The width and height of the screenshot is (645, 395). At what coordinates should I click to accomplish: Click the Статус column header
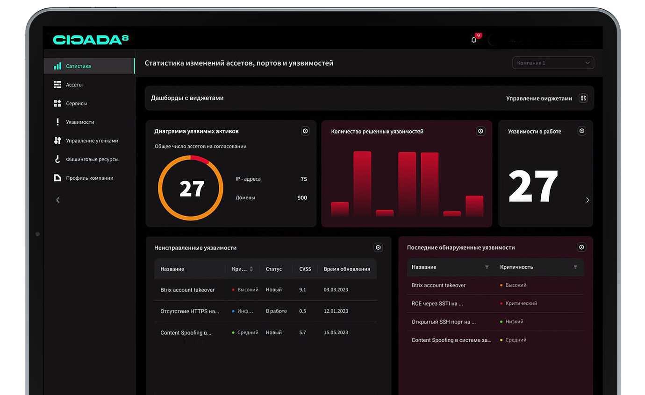274,269
